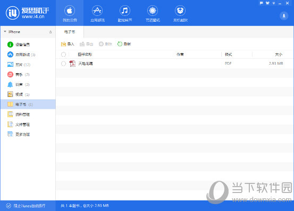Toggle the select-all circle in table header
294x211 pixels.
click(x=64, y=55)
